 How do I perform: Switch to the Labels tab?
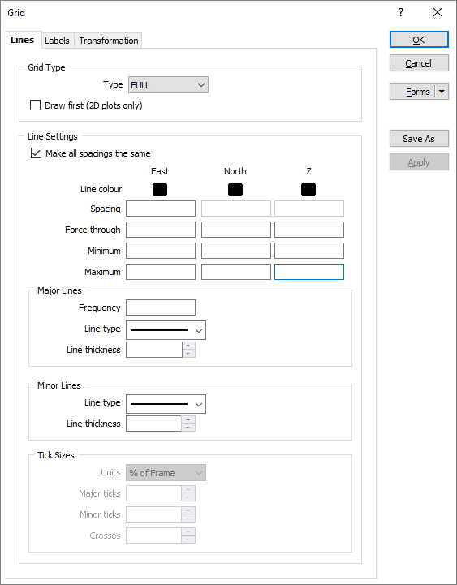[x=57, y=41]
